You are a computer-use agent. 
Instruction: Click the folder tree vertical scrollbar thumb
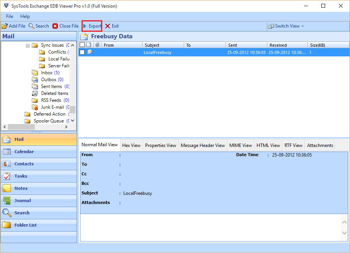point(72,109)
